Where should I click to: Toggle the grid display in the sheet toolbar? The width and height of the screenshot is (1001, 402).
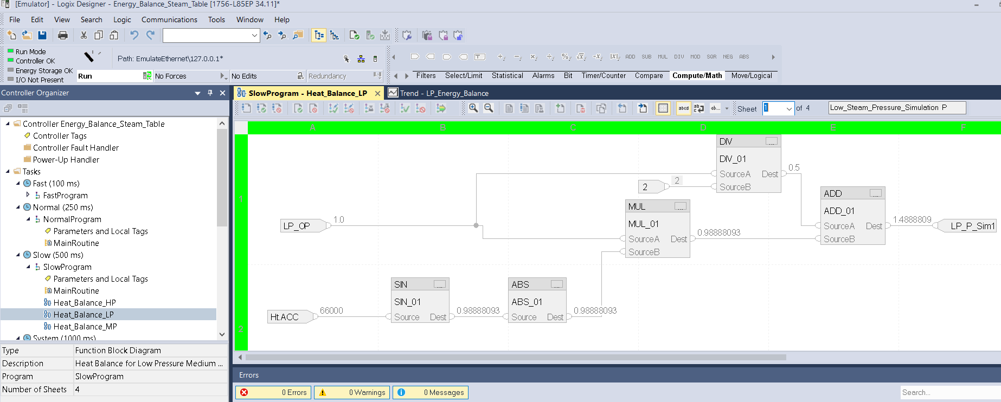point(663,108)
